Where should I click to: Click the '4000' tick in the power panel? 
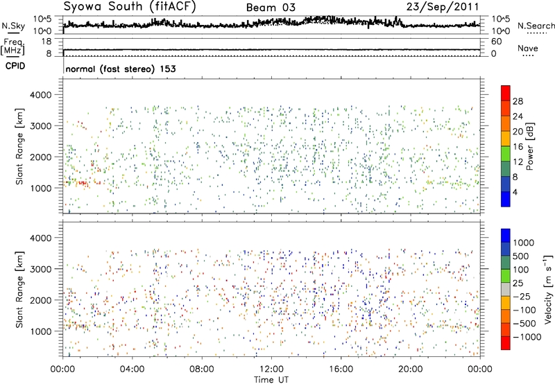(41, 95)
